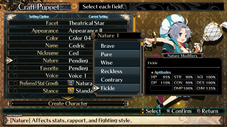Click the pointer cursor beside Fickle
Image resolution: width=227 pixels, height=127 pixels.
pos(96,88)
